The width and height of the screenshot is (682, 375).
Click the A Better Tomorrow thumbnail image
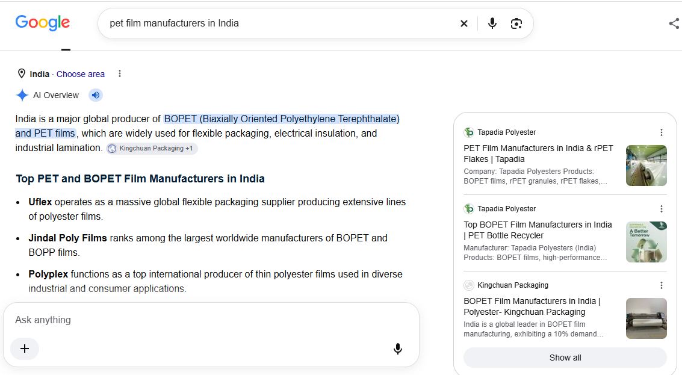point(646,242)
